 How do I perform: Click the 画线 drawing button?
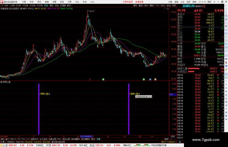[152, 5]
